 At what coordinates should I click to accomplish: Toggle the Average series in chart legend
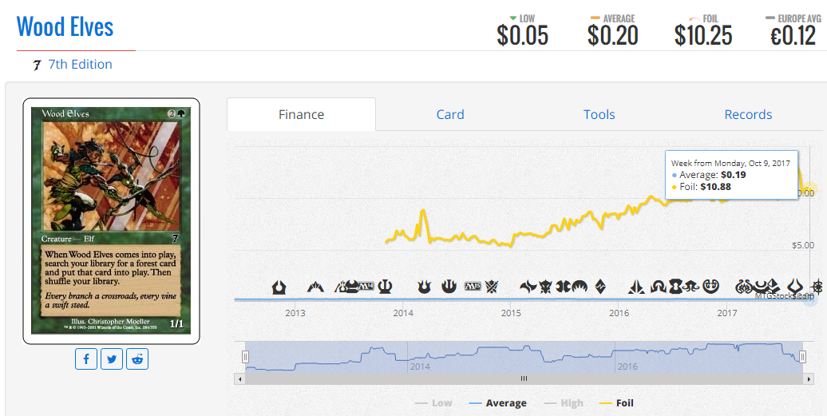pyautogui.click(x=497, y=402)
